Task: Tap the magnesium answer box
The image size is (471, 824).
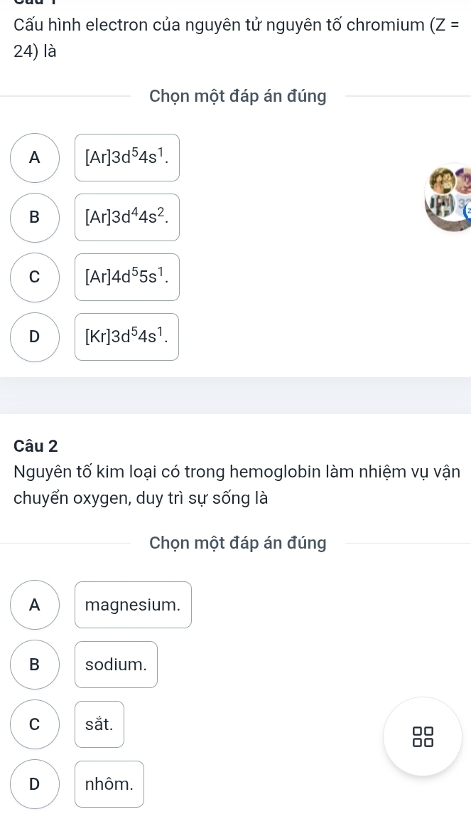Action: pos(133,606)
